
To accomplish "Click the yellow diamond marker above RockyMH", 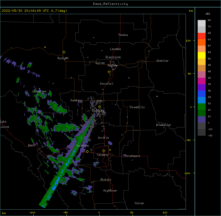I will point(64,52).
